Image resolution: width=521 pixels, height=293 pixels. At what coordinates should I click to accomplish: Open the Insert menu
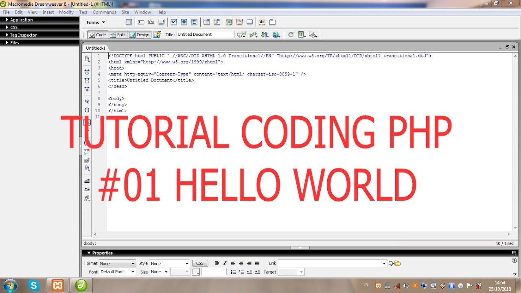click(48, 12)
